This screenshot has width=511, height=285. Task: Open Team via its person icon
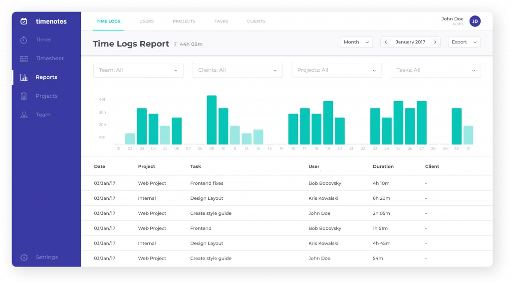(24, 115)
